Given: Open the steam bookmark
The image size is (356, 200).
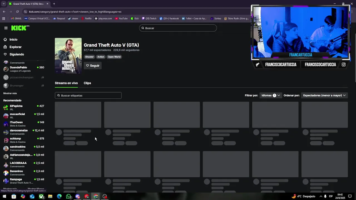Looking at the screenshot, I should point(73,19).
